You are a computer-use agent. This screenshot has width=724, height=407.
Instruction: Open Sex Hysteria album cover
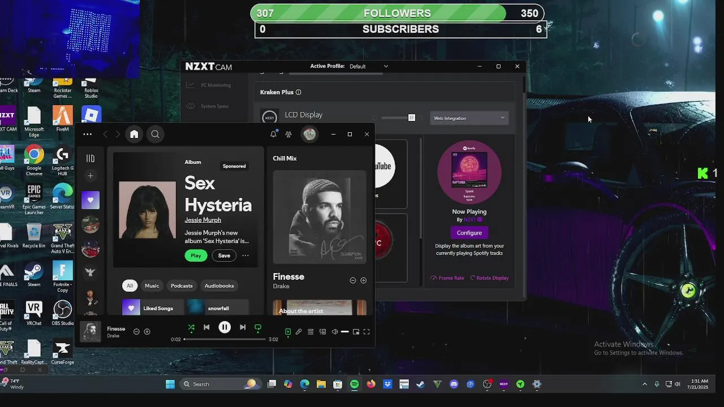coord(147,210)
